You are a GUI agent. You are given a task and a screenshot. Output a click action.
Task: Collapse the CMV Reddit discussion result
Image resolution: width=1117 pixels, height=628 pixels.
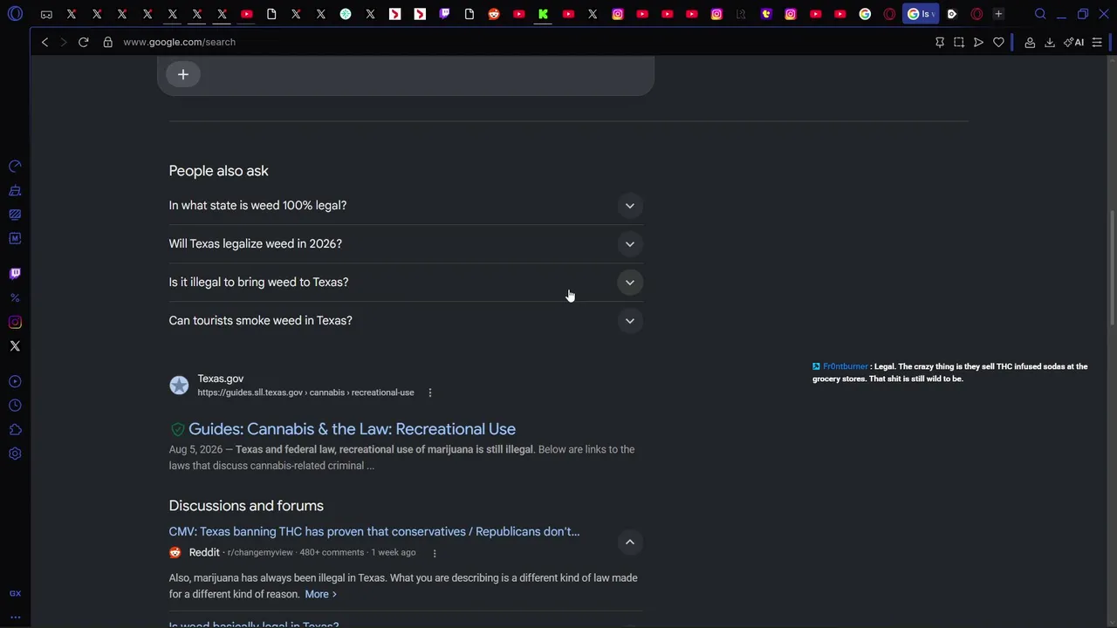point(629,542)
